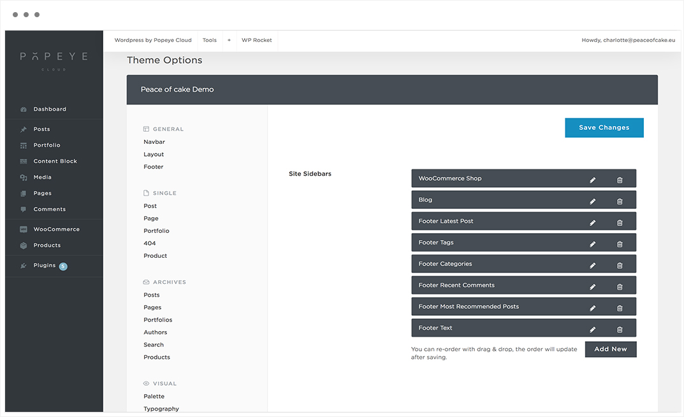Select Layout under General options

[x=154, y=155]
